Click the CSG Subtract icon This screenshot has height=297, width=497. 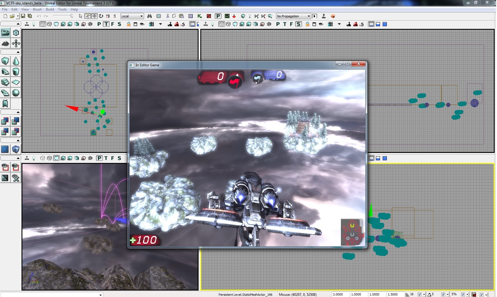(16, 121)
